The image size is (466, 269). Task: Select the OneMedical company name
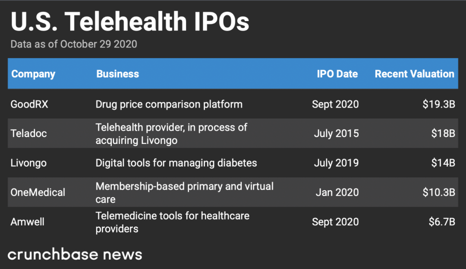click(x=38, y=192)
